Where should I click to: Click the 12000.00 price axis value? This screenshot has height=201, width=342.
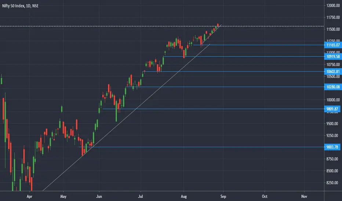point(333,5)
